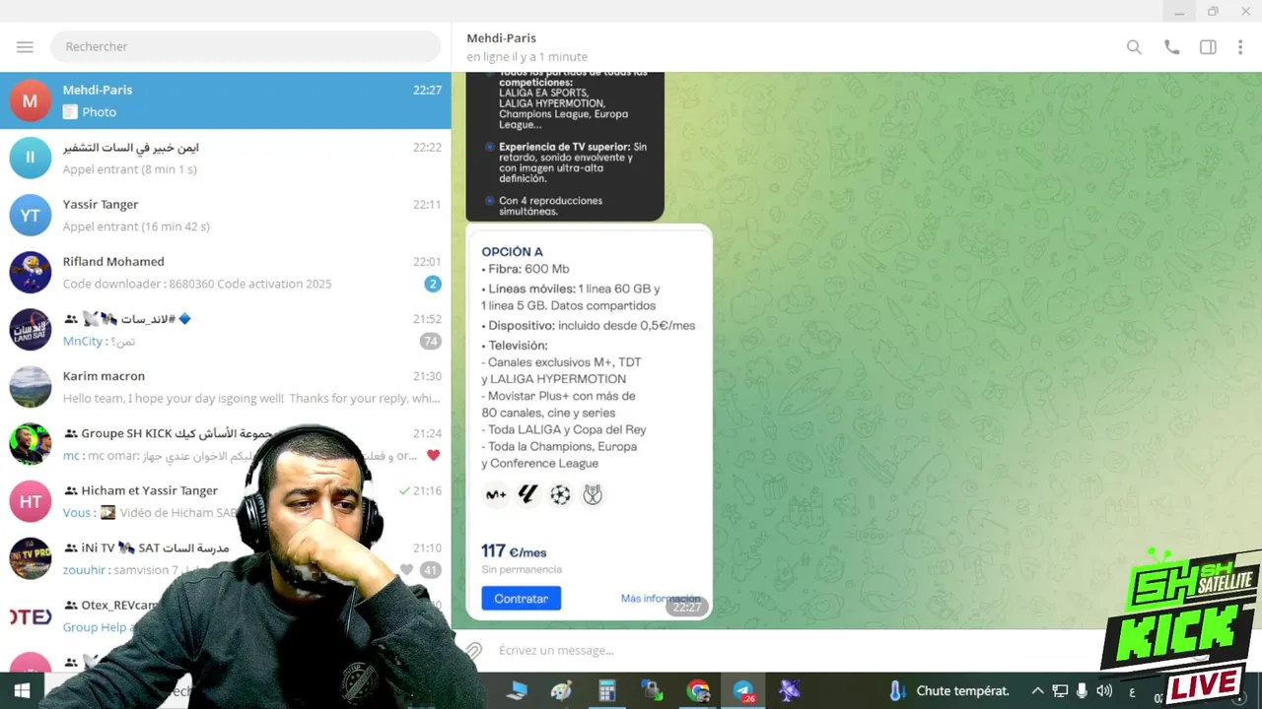Viewport: 1262px width, 709px height.
Task: Click the 74 unread badge on لاند_سات
Action: pos(430,341)
